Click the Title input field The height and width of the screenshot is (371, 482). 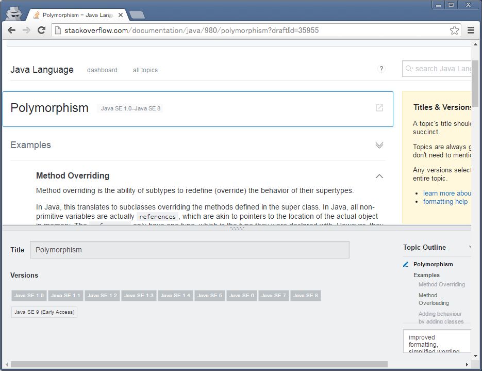click(x=189, y=250)
